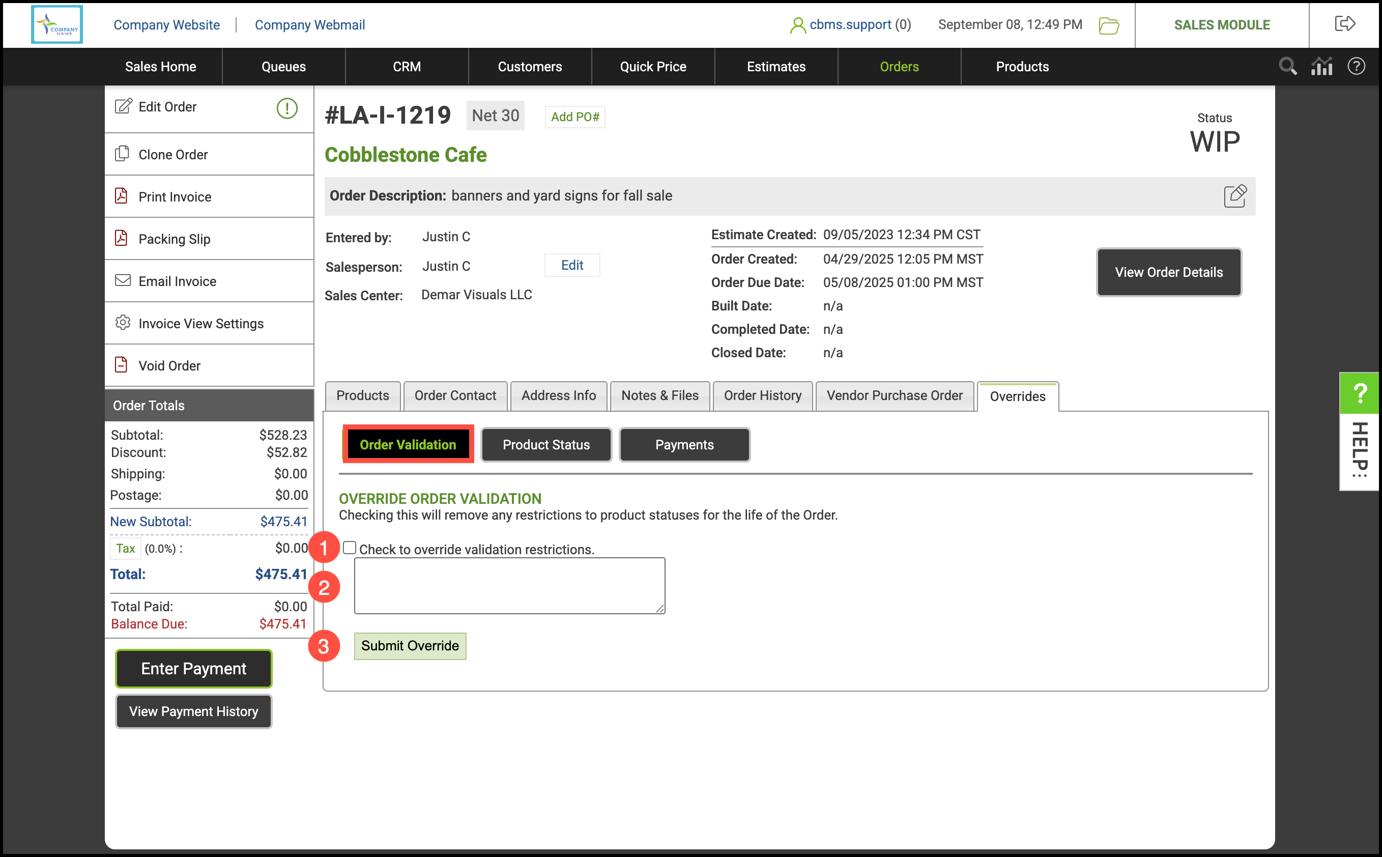Open the Estimates menu
The width and height of the screenshot is (1382, 857).
pyautogui.click(x=775, y=66)
